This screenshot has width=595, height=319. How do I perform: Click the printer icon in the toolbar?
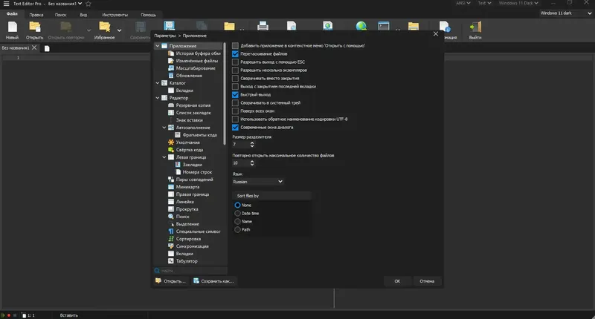click(x=263, y=26)
